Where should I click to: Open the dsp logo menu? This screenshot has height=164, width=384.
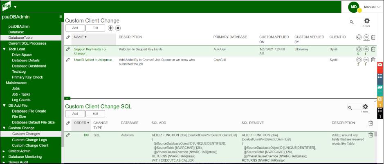pyautogui.click(x=7, y=7)
